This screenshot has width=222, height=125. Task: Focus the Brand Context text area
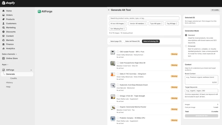(x=201, y=80)
